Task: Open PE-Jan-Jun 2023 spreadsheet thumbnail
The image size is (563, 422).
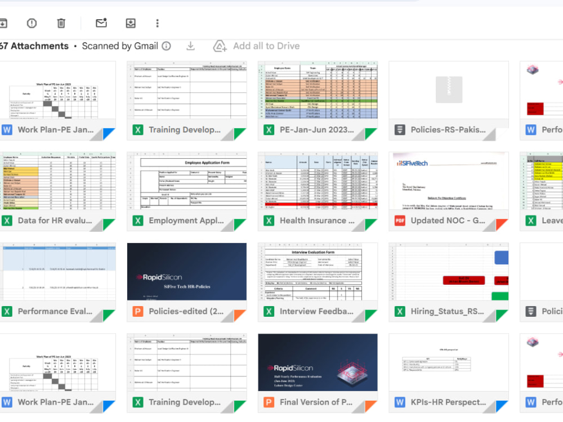Action: click(x=318, y=90)
